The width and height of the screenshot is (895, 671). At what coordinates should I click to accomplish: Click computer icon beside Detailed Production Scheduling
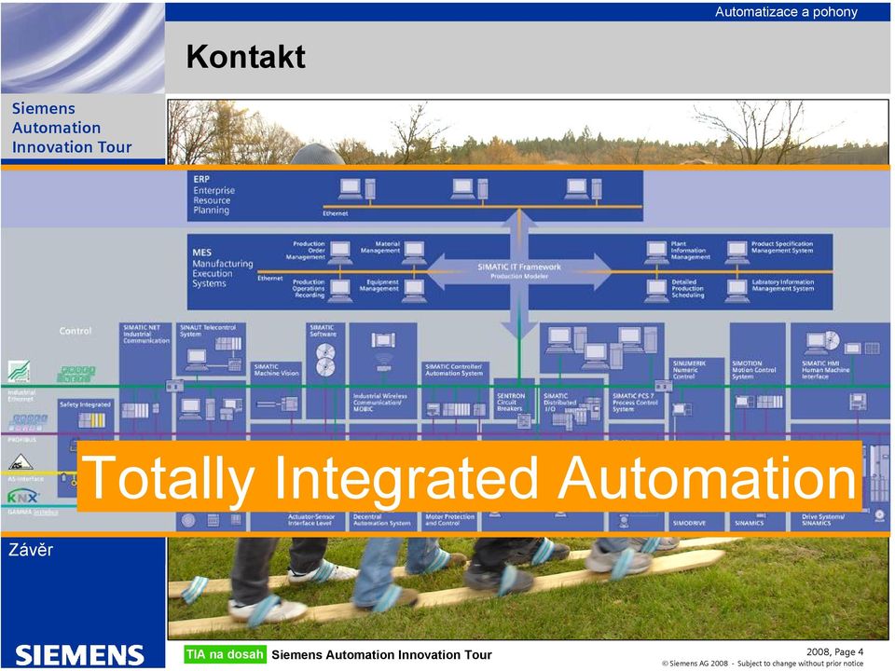[x=656, y=291]
